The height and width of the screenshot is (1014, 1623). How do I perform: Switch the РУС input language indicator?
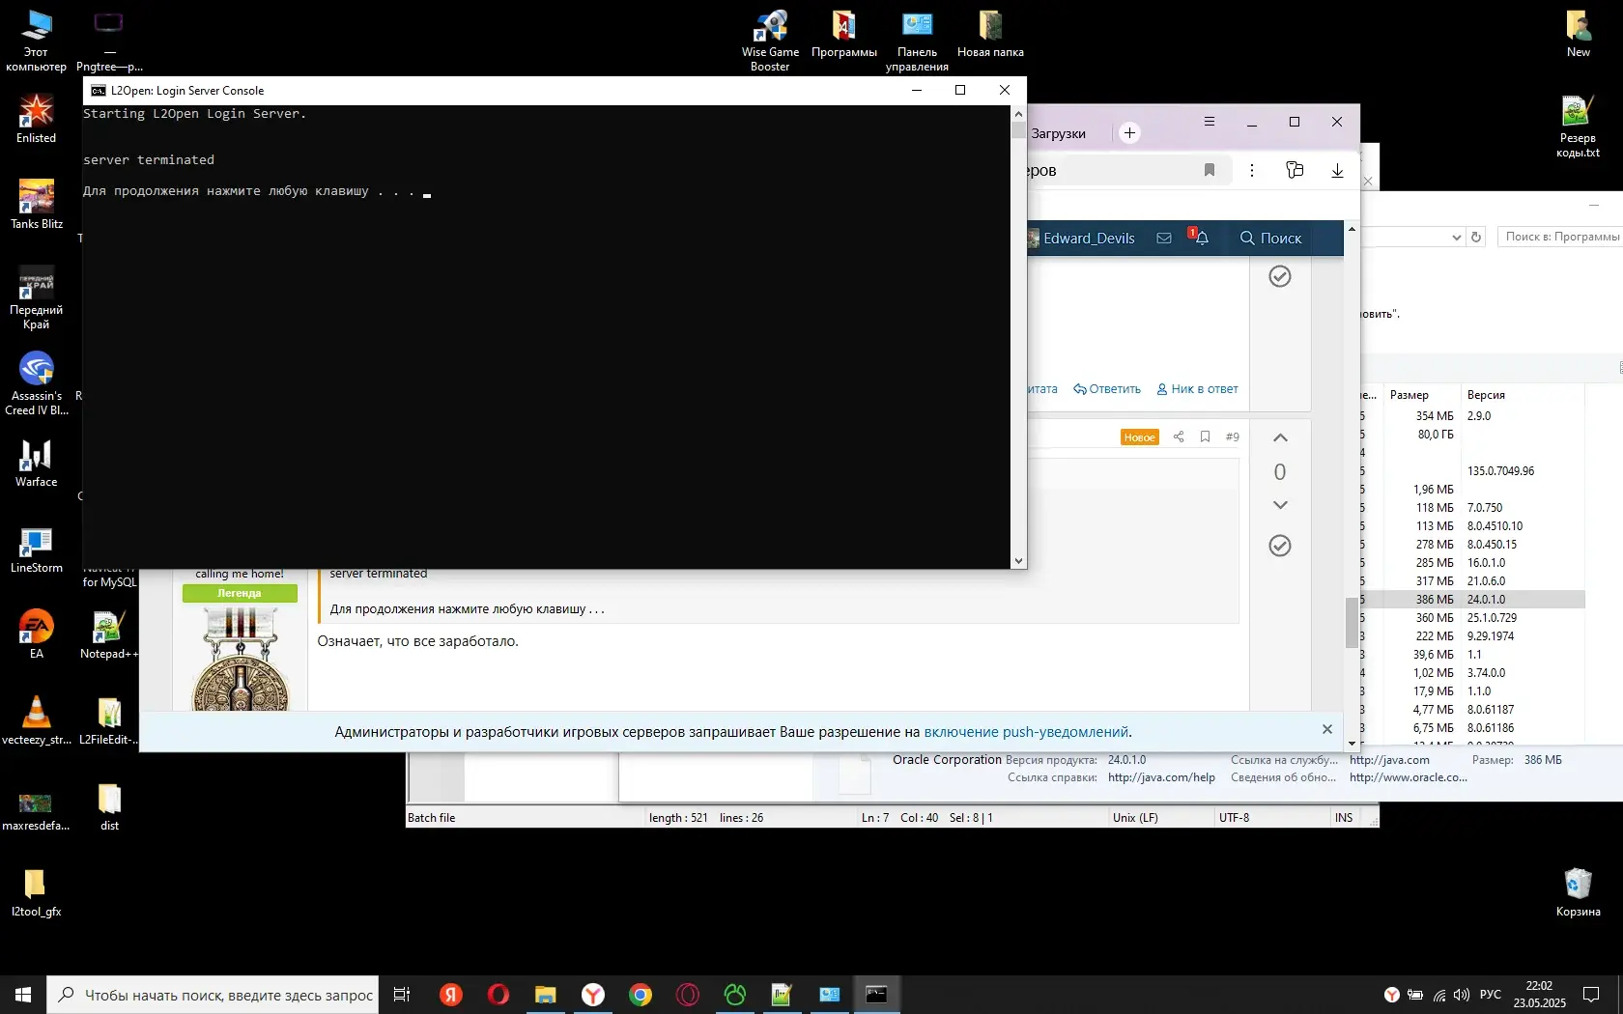pos(1491,995)
